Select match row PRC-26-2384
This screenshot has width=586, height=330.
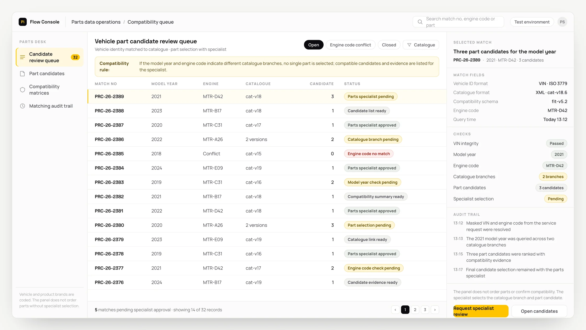point(267,168)
